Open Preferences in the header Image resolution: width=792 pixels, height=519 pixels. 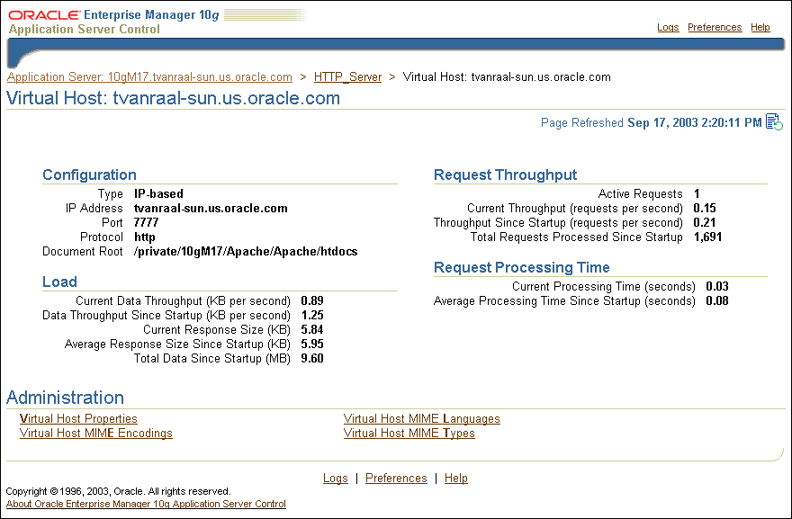(715, 27)
